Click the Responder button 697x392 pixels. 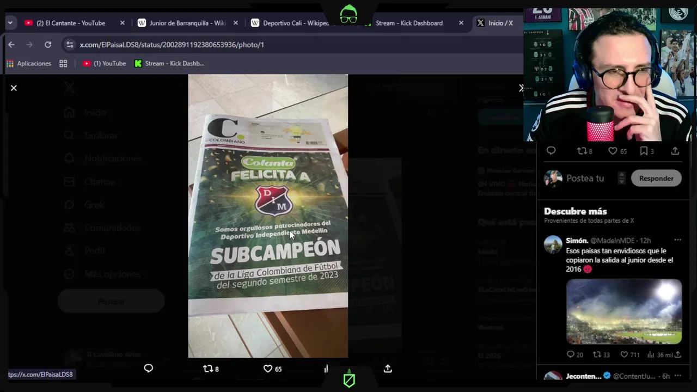[x=656, y=178]
